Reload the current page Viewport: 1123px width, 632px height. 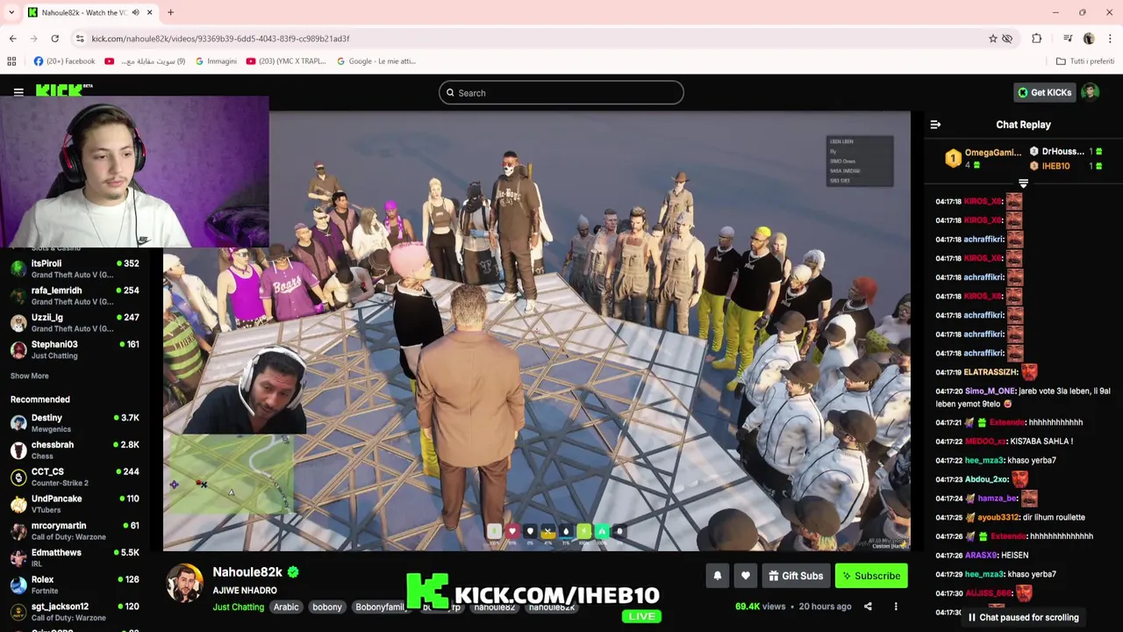[54, 39]
